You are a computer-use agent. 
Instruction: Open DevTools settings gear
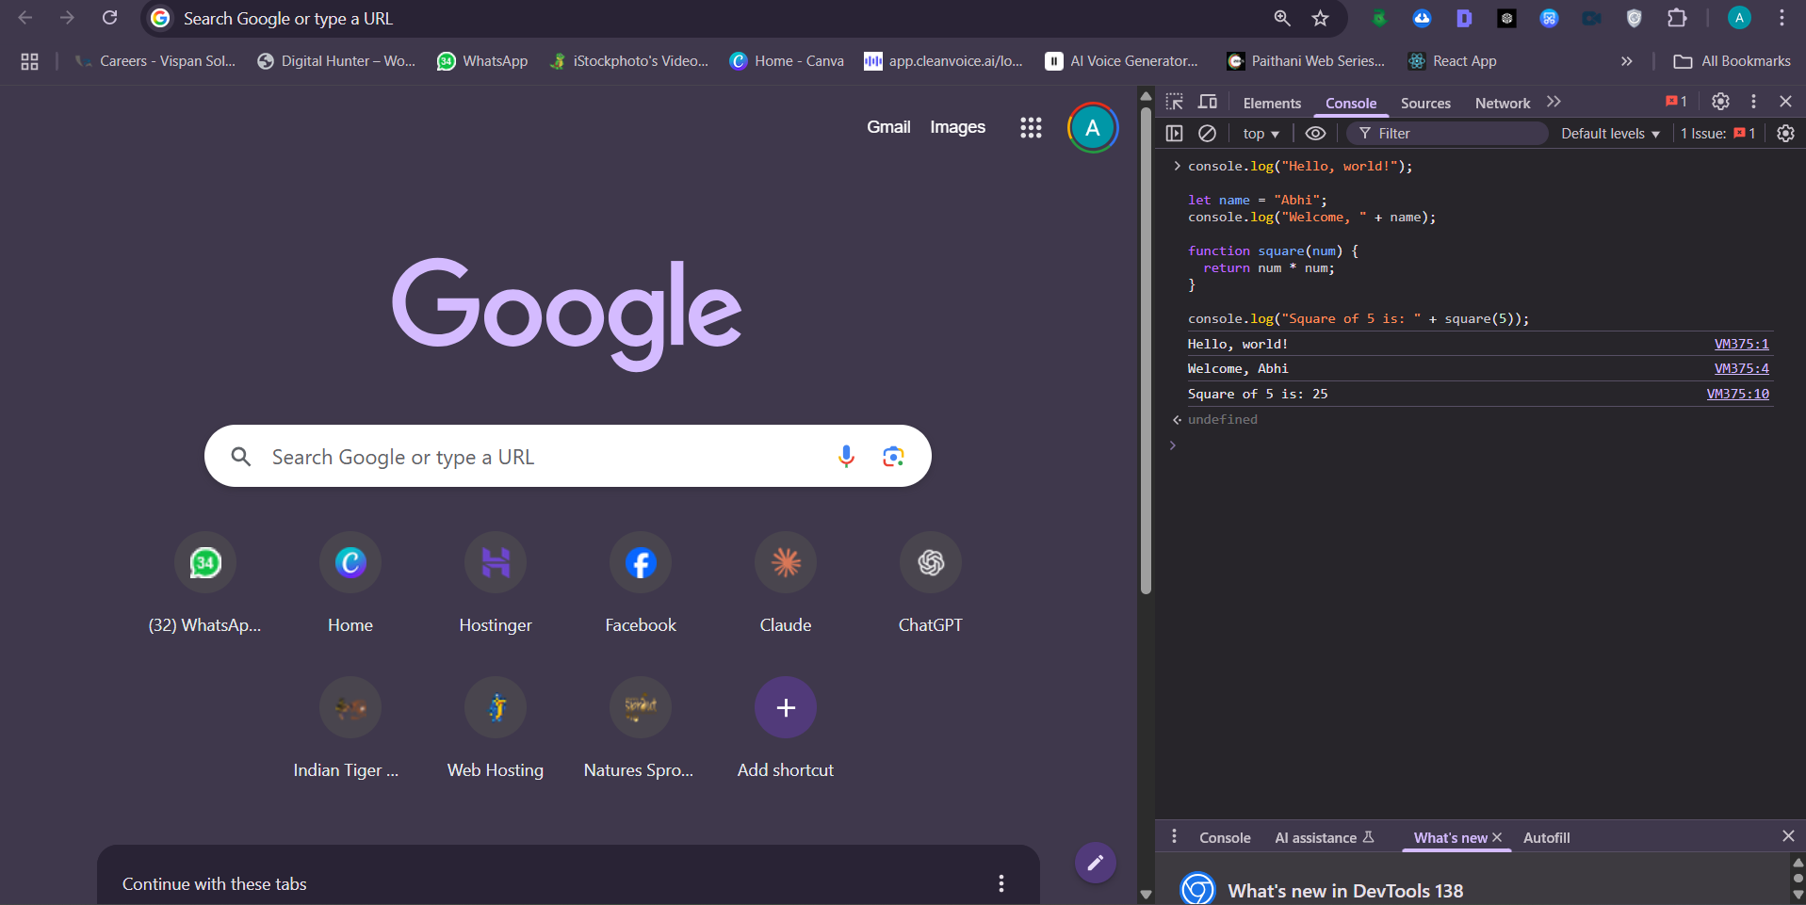pyautogui.click(x=1720, y=102)
